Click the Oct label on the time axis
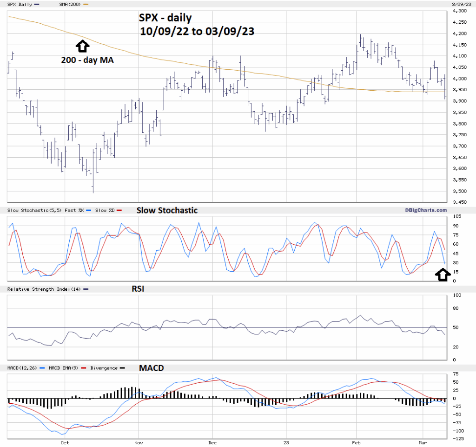Screen dimensions: 476x447 pos(65,442)
